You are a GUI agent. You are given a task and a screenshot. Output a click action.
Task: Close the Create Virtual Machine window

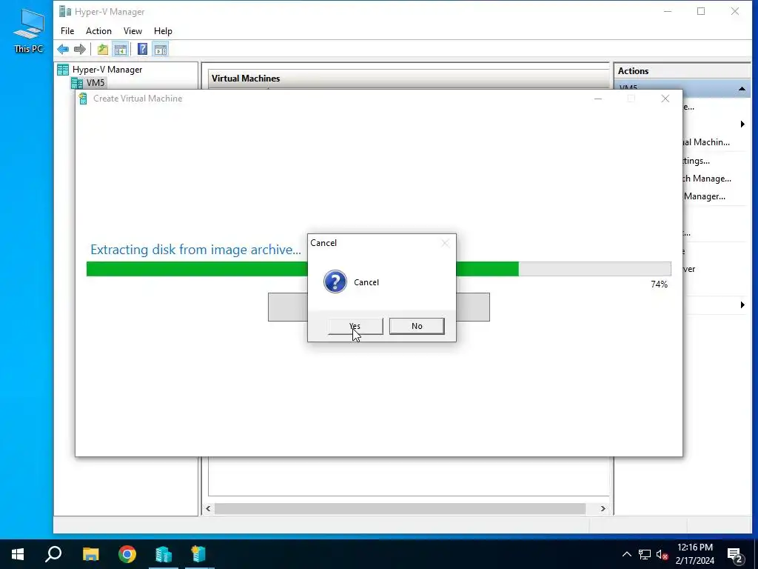coord(665,99)
